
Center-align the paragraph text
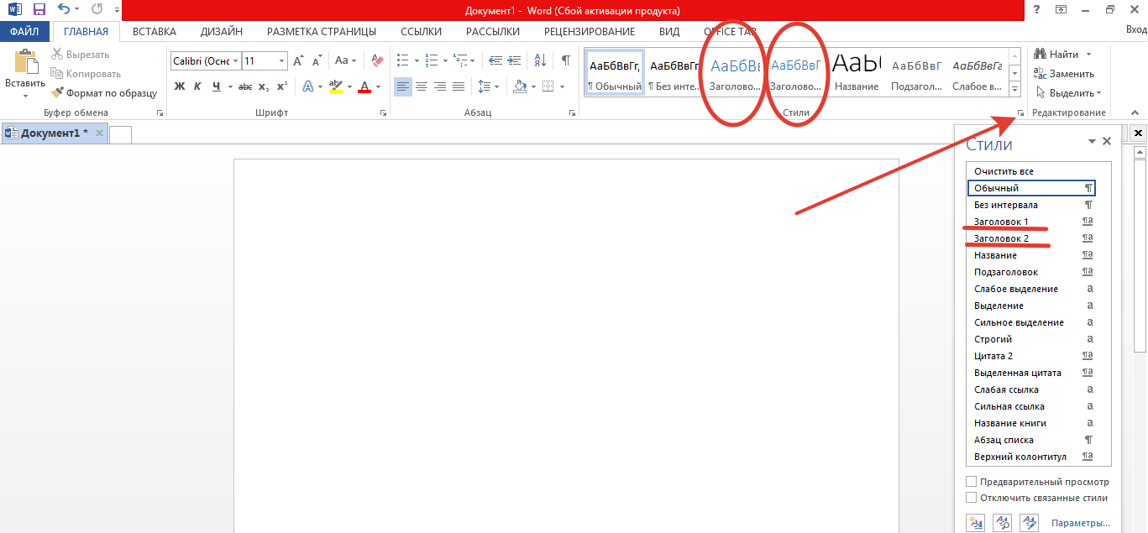tap(422, 86)
